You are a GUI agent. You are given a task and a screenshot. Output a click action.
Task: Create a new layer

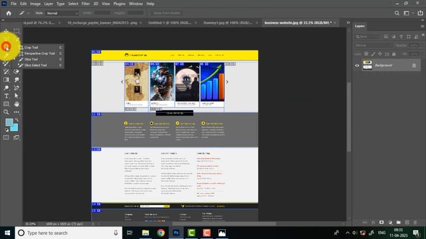point(407,222)
